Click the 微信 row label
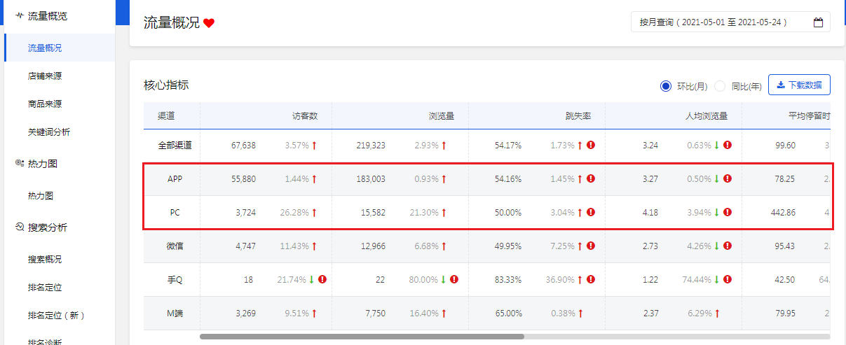The width and height of the screenshot is (846, 345). click(x=175, y=246)
